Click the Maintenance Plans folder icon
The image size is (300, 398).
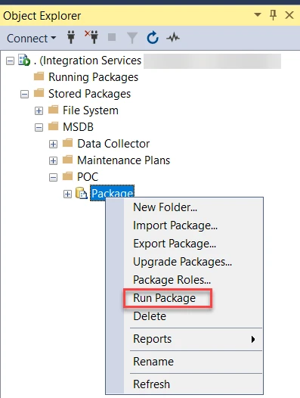(68, 160)
